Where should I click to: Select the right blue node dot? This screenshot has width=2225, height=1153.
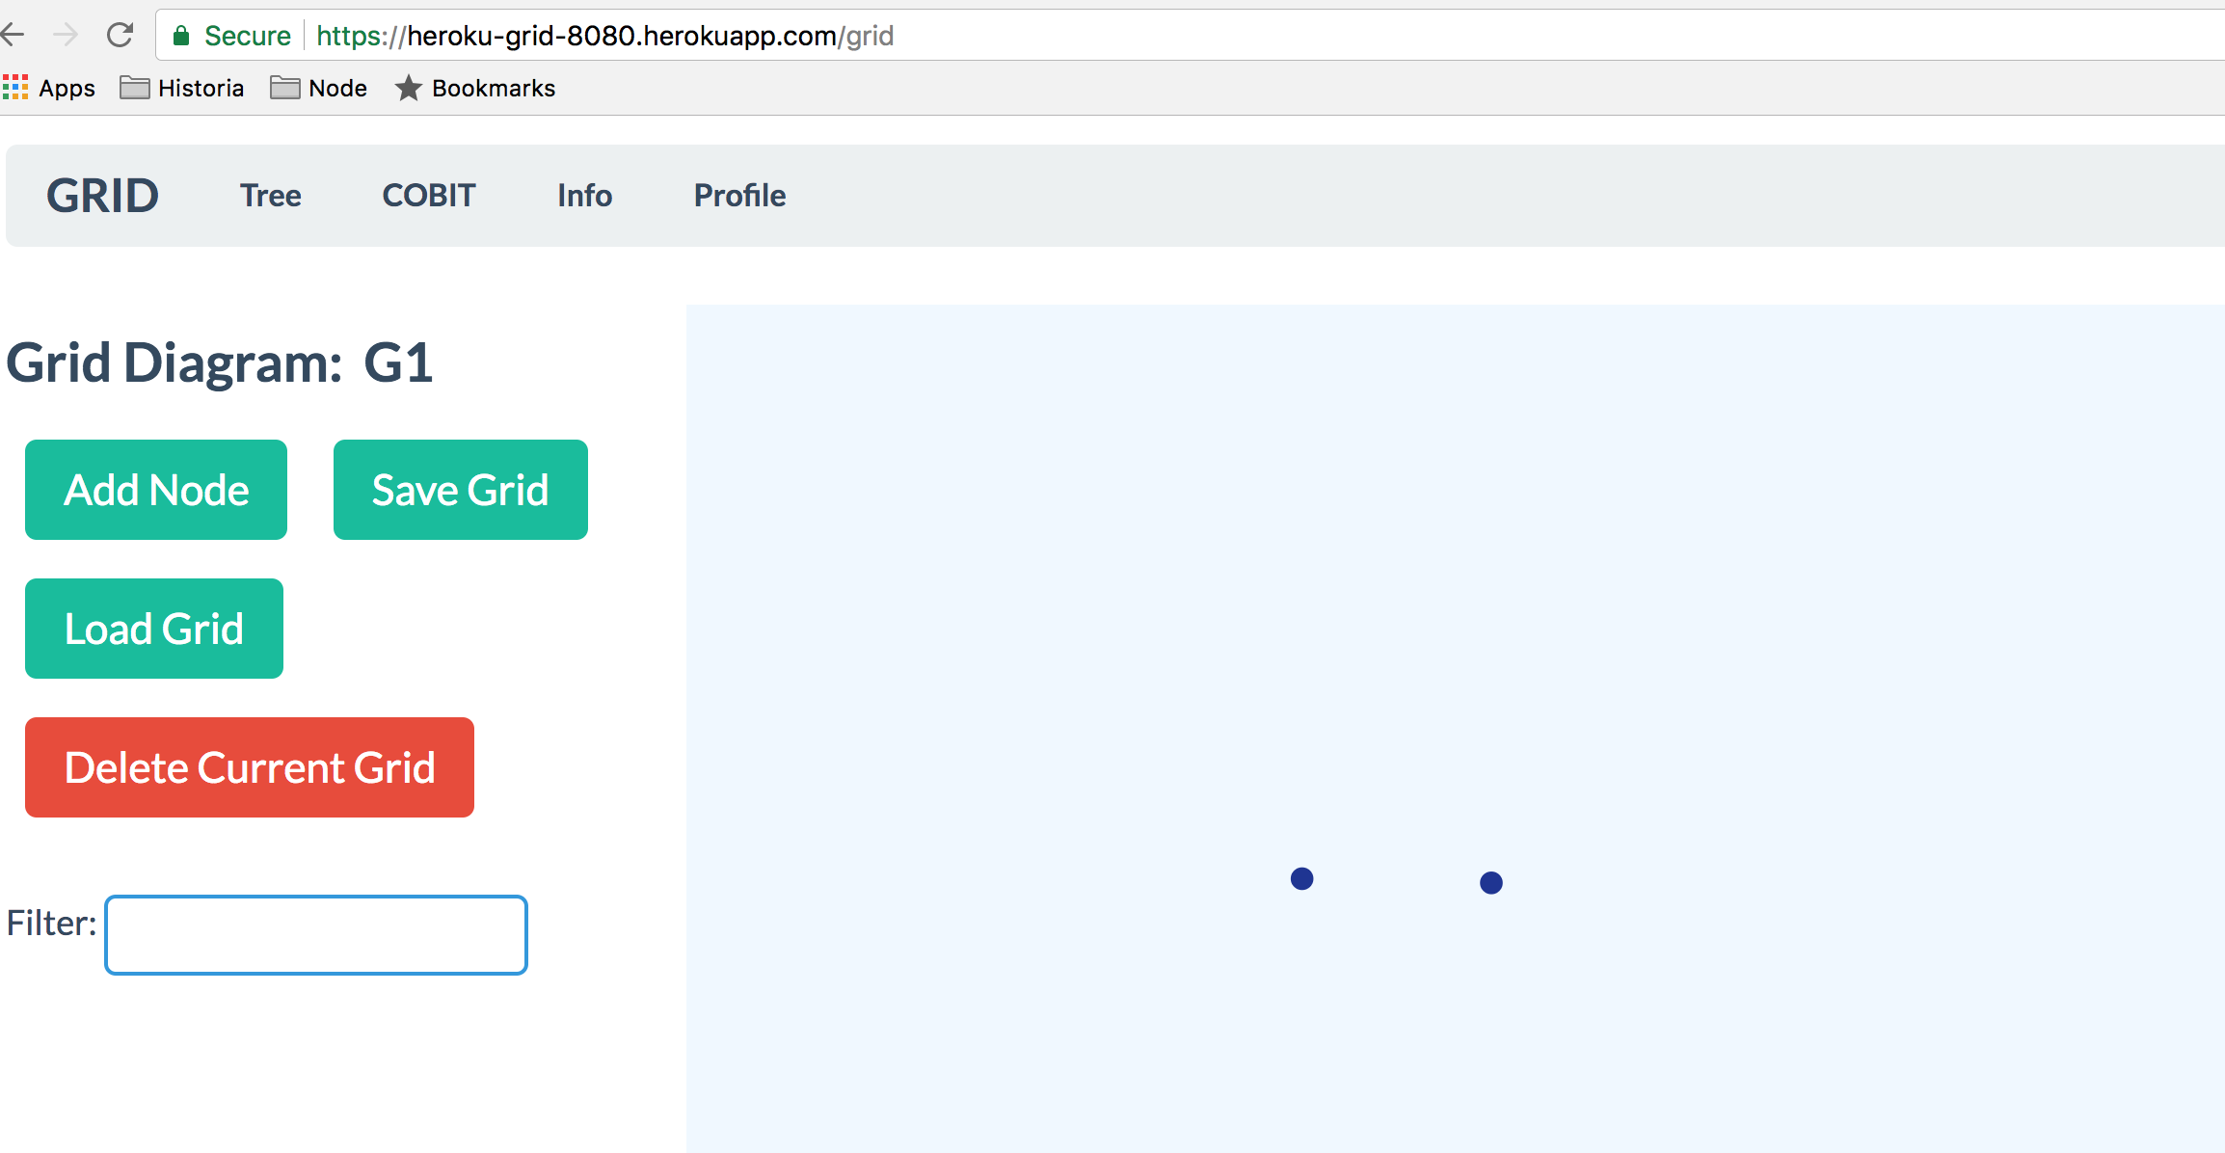1490,882
